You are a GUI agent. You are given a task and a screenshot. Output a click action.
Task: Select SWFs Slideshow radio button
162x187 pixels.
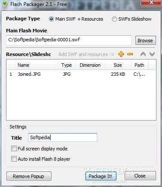click(114, 19)
